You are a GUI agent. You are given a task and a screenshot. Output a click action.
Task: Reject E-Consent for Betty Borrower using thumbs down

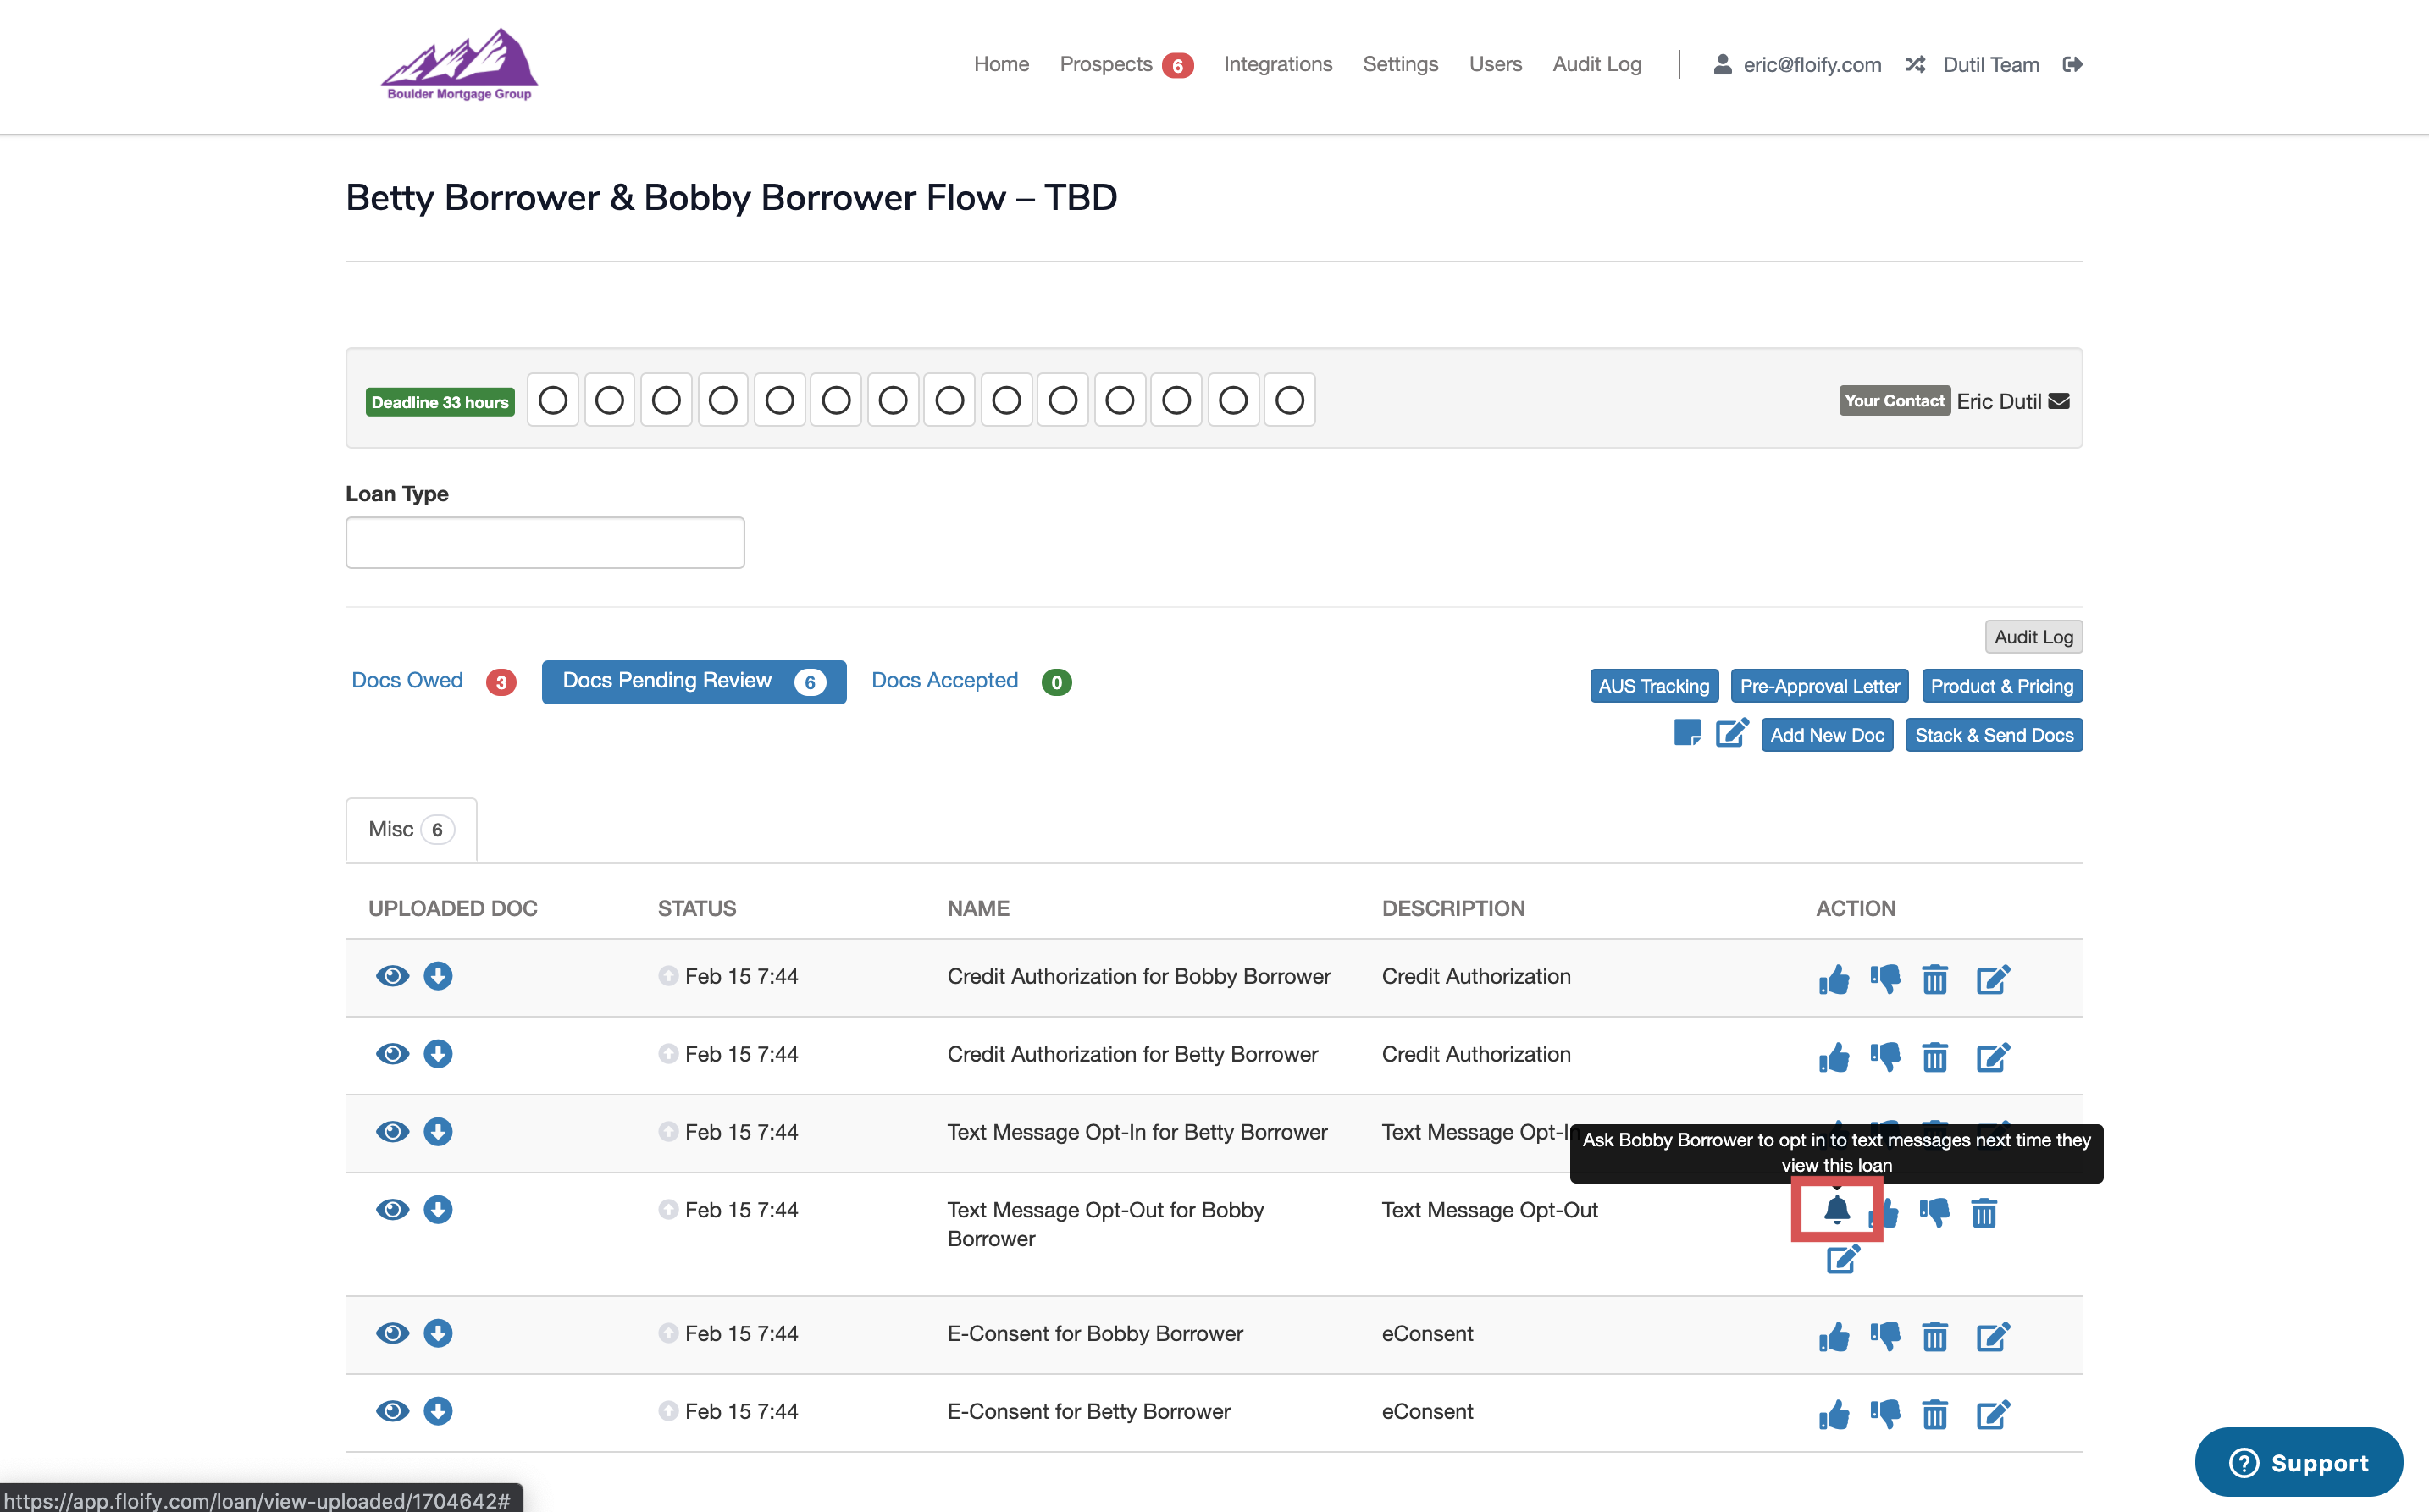click(1884, 1414)
